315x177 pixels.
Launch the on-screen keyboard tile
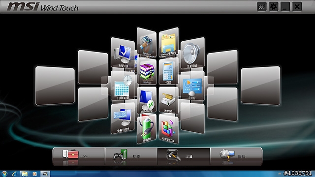point(123,118)
